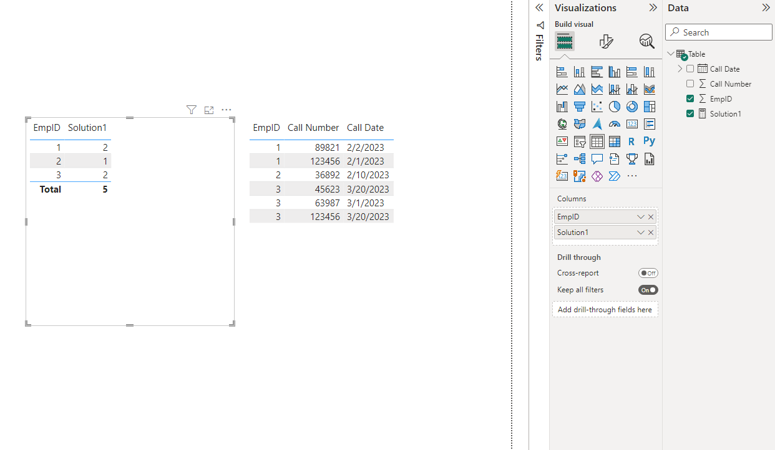This screenshot has height=450, width=775.
Task: Remove EmpID from Columns well
Action: coord(651,217)
